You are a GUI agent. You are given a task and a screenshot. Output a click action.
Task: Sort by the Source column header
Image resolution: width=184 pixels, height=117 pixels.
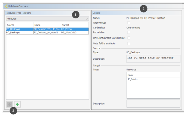click(x=20, y=25)
